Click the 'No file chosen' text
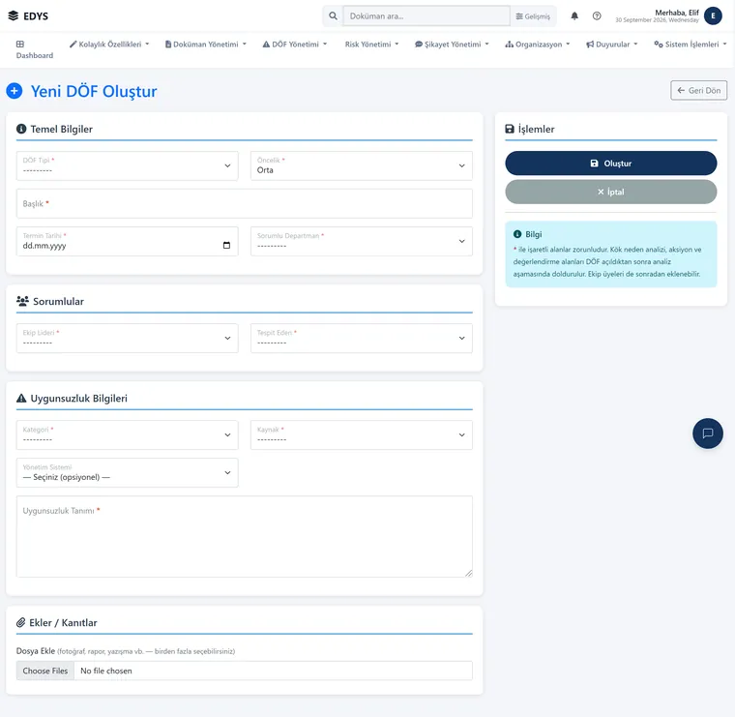Screen dimensions: 735x717 [x=106, y=671]
